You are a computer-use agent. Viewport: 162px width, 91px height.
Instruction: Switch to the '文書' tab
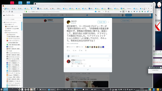click(x=40, y=9)
